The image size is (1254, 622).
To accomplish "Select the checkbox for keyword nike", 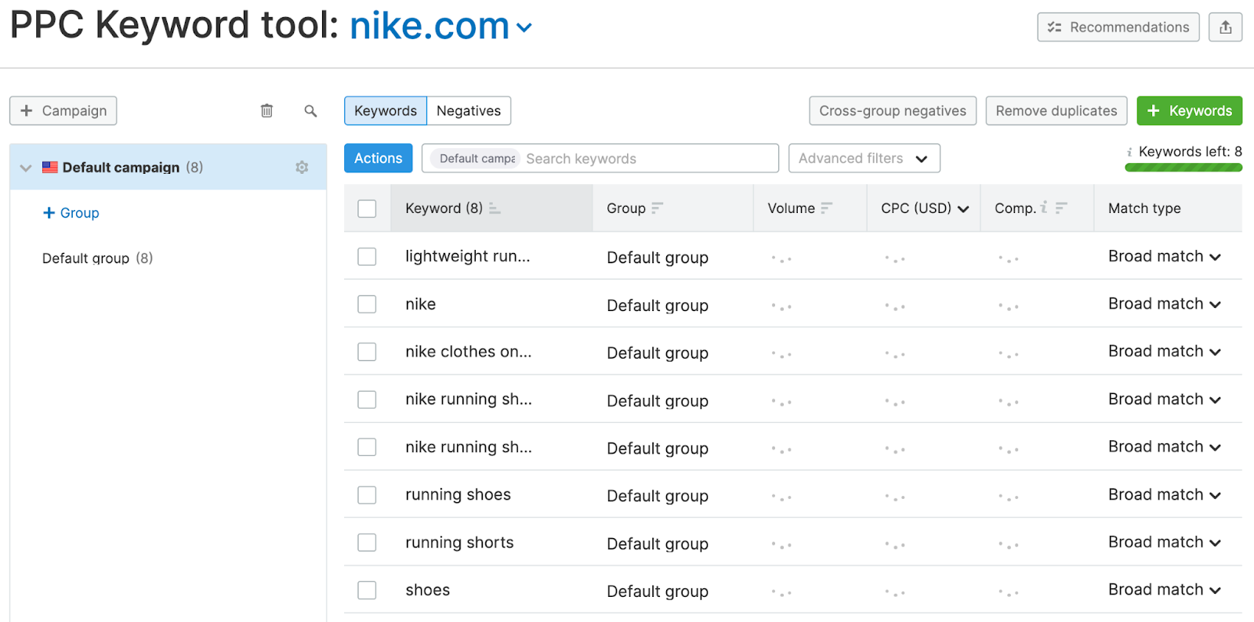I will click(x=367, y=304).
